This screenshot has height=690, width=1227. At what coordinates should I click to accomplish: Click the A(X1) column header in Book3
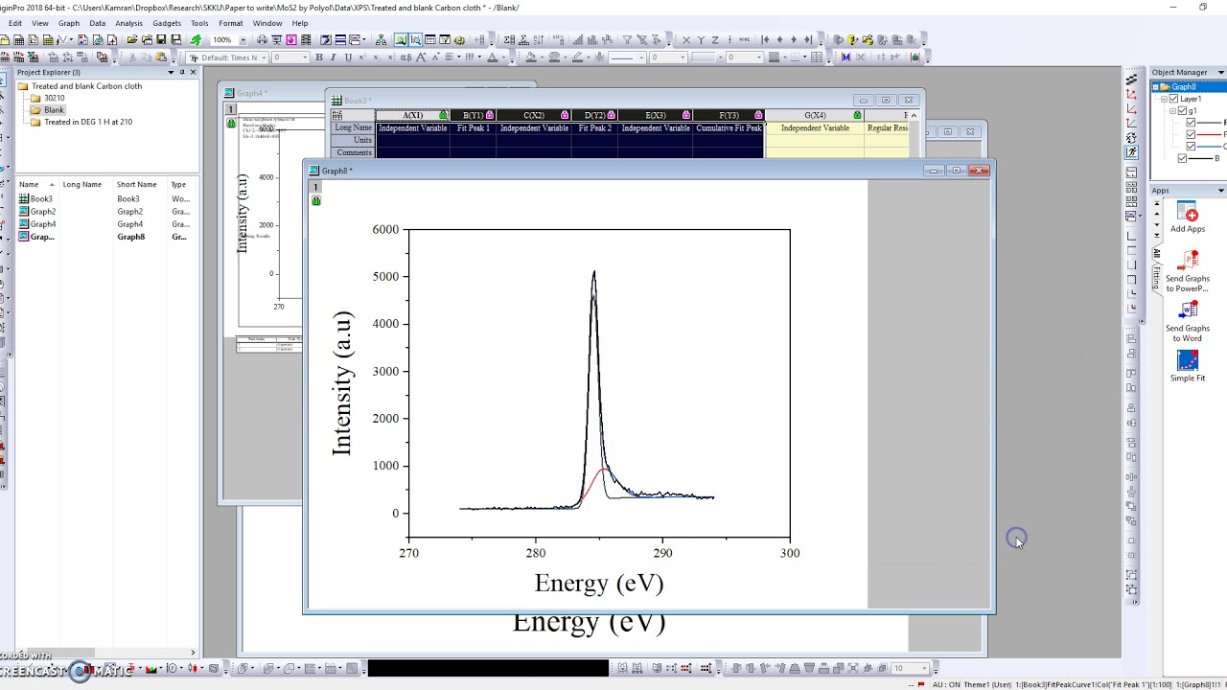coord(412,115)
